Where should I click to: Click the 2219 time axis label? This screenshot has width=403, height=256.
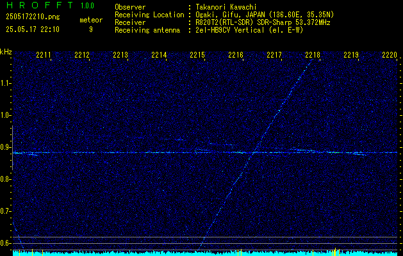click(x=351, y=54)
